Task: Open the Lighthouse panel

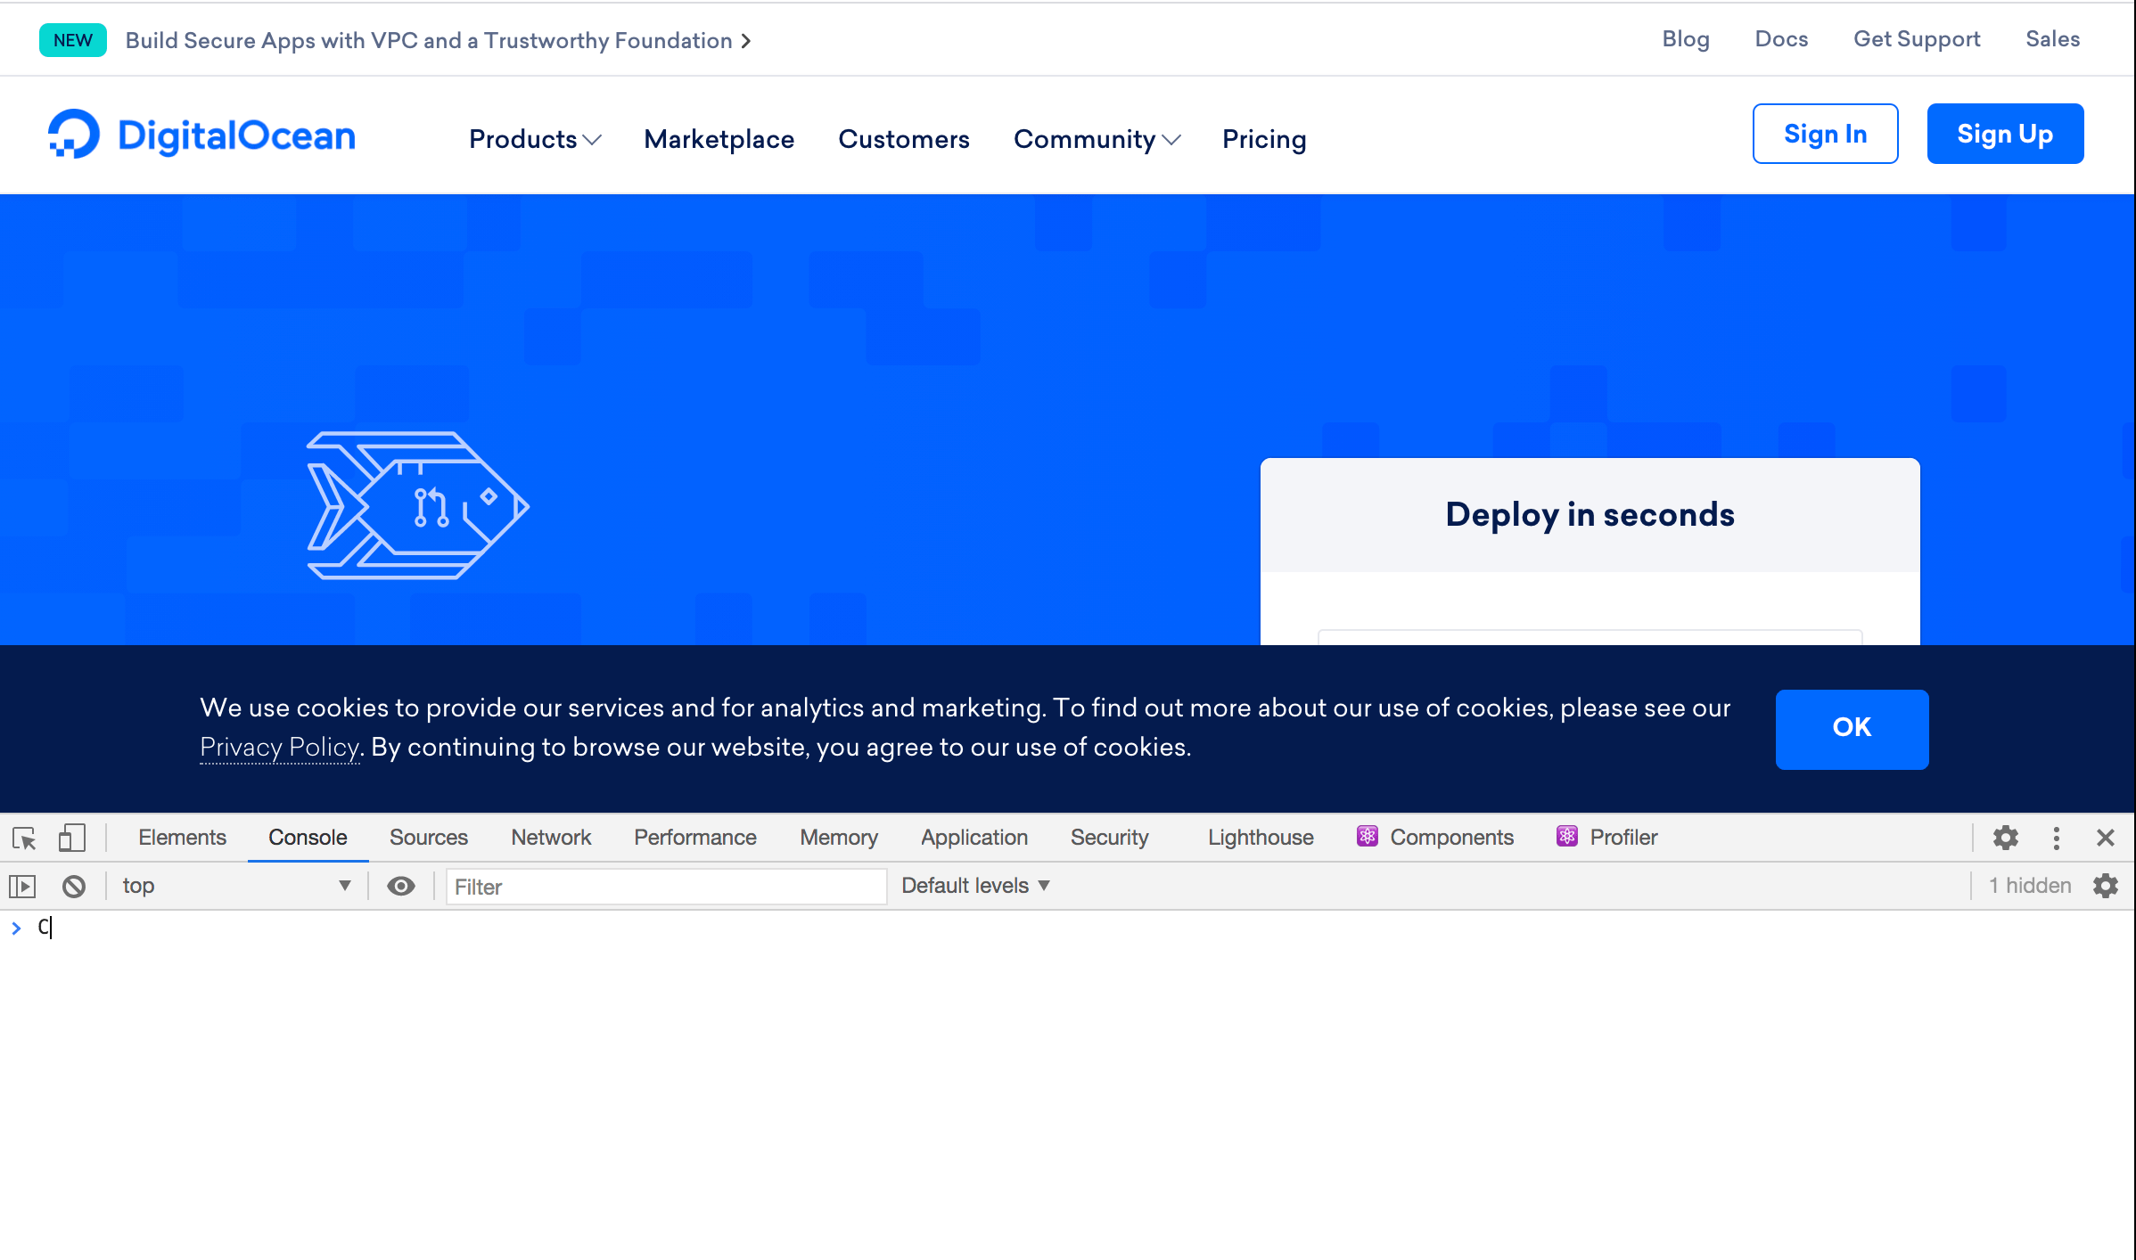Action: (1260, 838)
